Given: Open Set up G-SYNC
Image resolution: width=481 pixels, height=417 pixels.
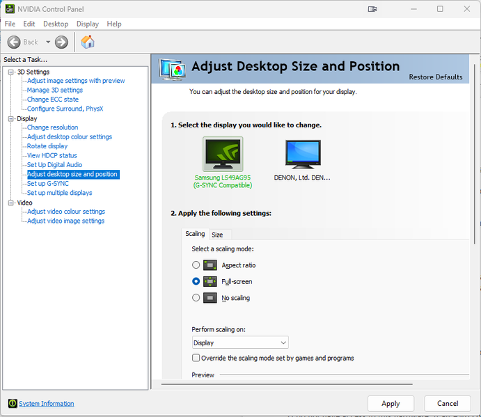Looking at the screenshot, I should (x=47, y=184).
